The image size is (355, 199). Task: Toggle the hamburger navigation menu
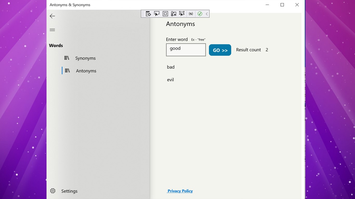(x=52, y=30)
